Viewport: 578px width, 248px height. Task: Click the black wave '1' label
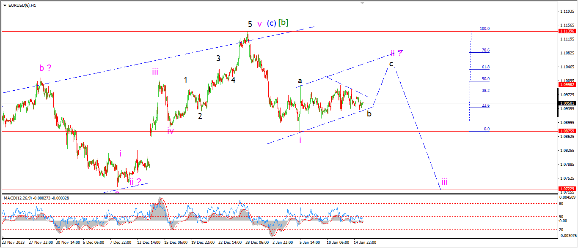186,79
